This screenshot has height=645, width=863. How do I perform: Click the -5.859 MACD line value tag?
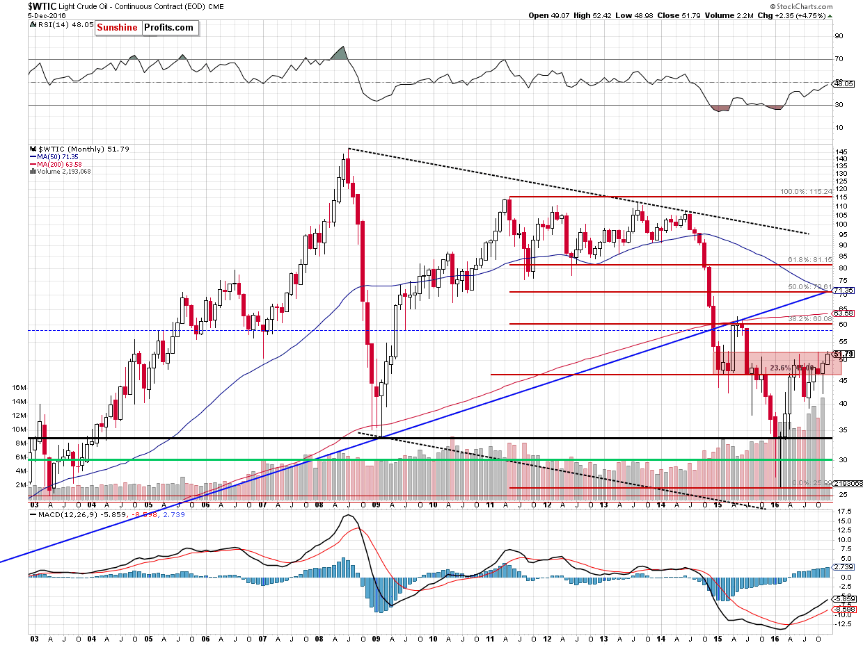tap(843, 599)
